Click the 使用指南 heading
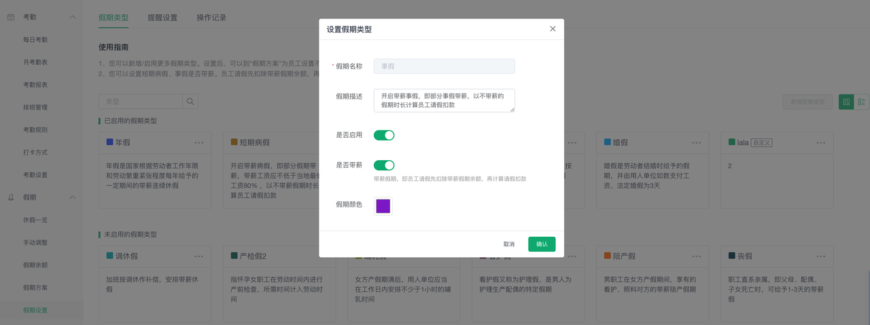The width and height of the screenshot is (870, 325). [x=114, y=47]
